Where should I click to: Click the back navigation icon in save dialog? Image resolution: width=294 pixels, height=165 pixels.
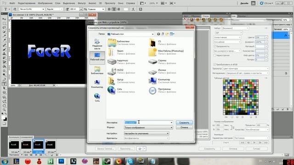158,34
